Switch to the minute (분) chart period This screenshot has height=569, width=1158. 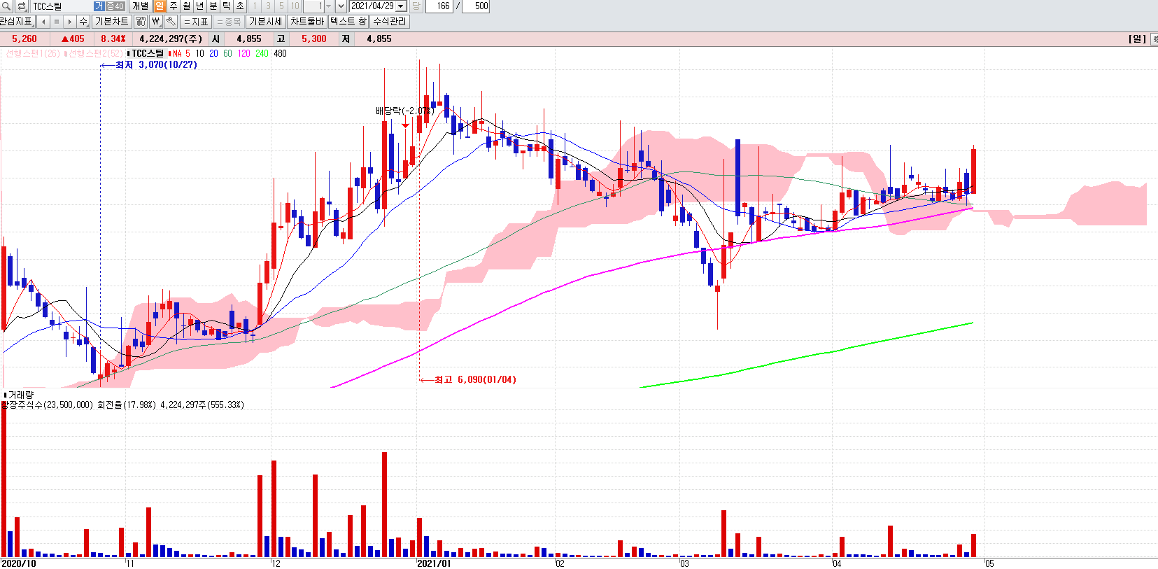point(213,6)
